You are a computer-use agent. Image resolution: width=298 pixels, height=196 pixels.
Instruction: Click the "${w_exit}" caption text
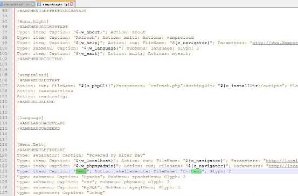pos(88,53)
